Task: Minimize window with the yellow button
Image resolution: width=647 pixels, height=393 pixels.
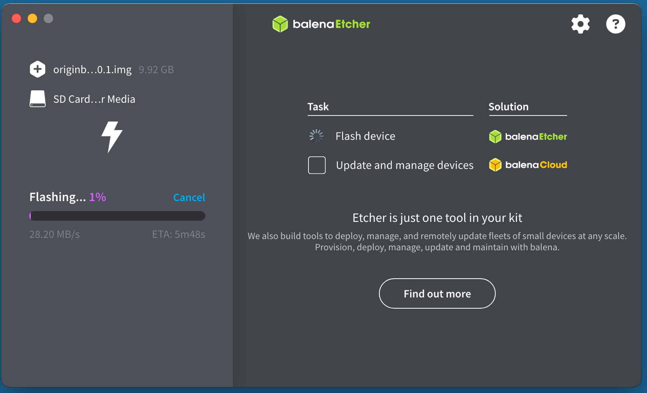Action: point(32,18)
